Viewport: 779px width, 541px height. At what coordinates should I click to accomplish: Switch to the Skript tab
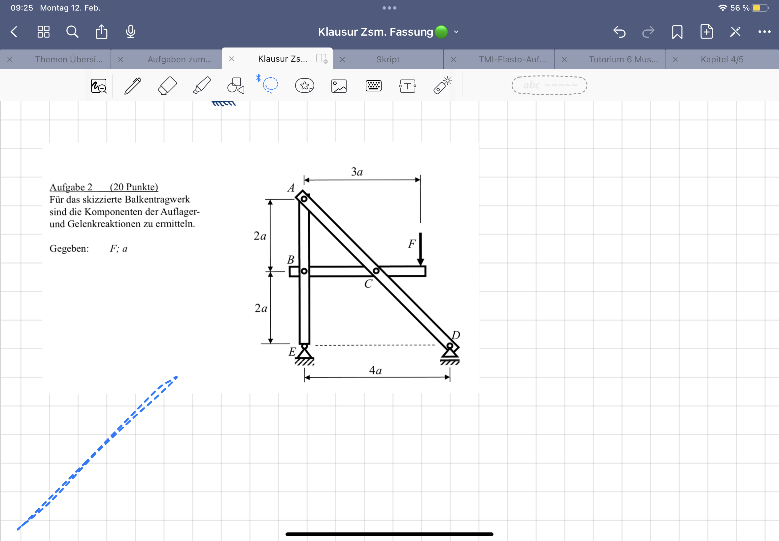(388, 59)
